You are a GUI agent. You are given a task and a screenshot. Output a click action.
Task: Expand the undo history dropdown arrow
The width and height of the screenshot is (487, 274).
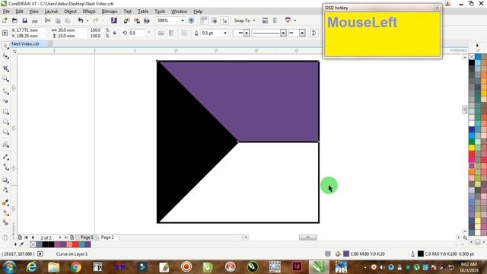[88, 21]
